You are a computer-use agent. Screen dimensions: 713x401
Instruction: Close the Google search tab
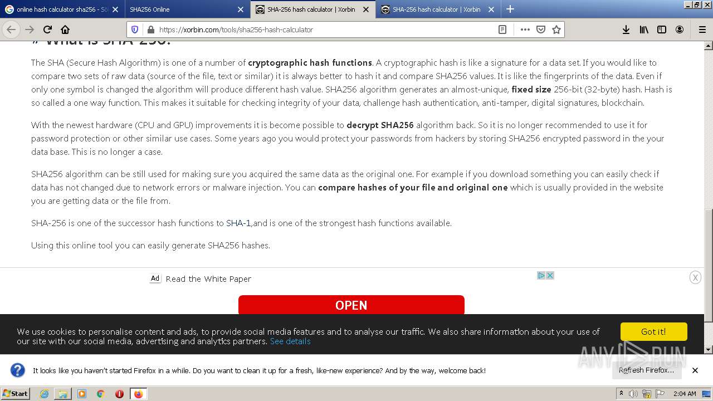click(115, 9)
